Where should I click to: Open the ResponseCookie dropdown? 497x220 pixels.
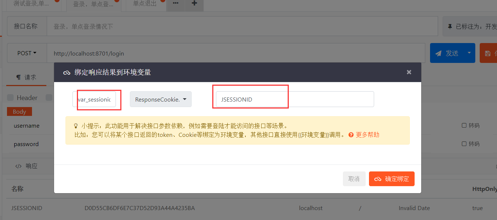point(160,99)
